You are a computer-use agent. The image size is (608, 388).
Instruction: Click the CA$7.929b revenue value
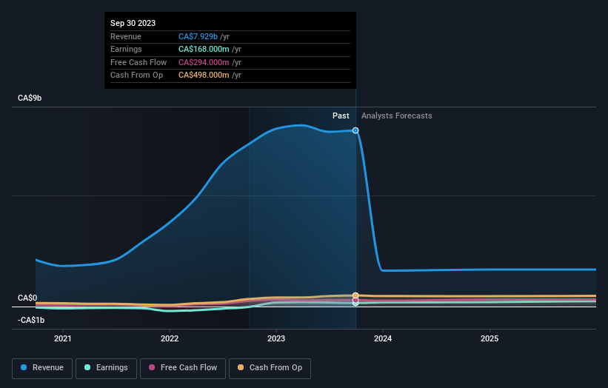click(x=198, y=36)
